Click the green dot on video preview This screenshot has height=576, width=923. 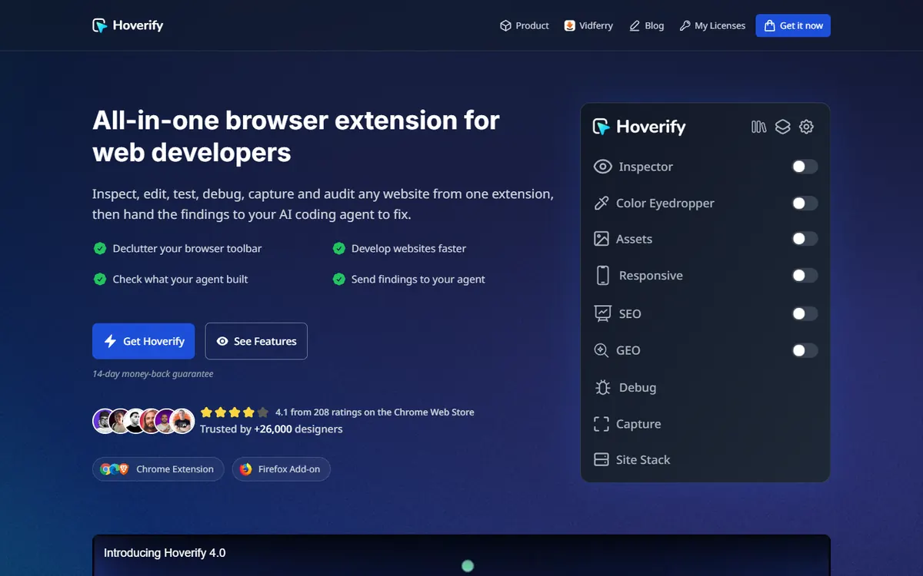coord(468,566)
